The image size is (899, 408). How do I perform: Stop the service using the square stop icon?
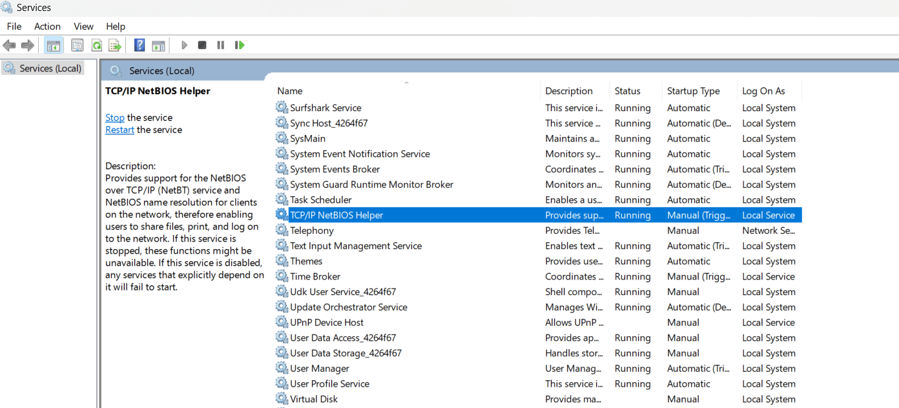(201, 45)
